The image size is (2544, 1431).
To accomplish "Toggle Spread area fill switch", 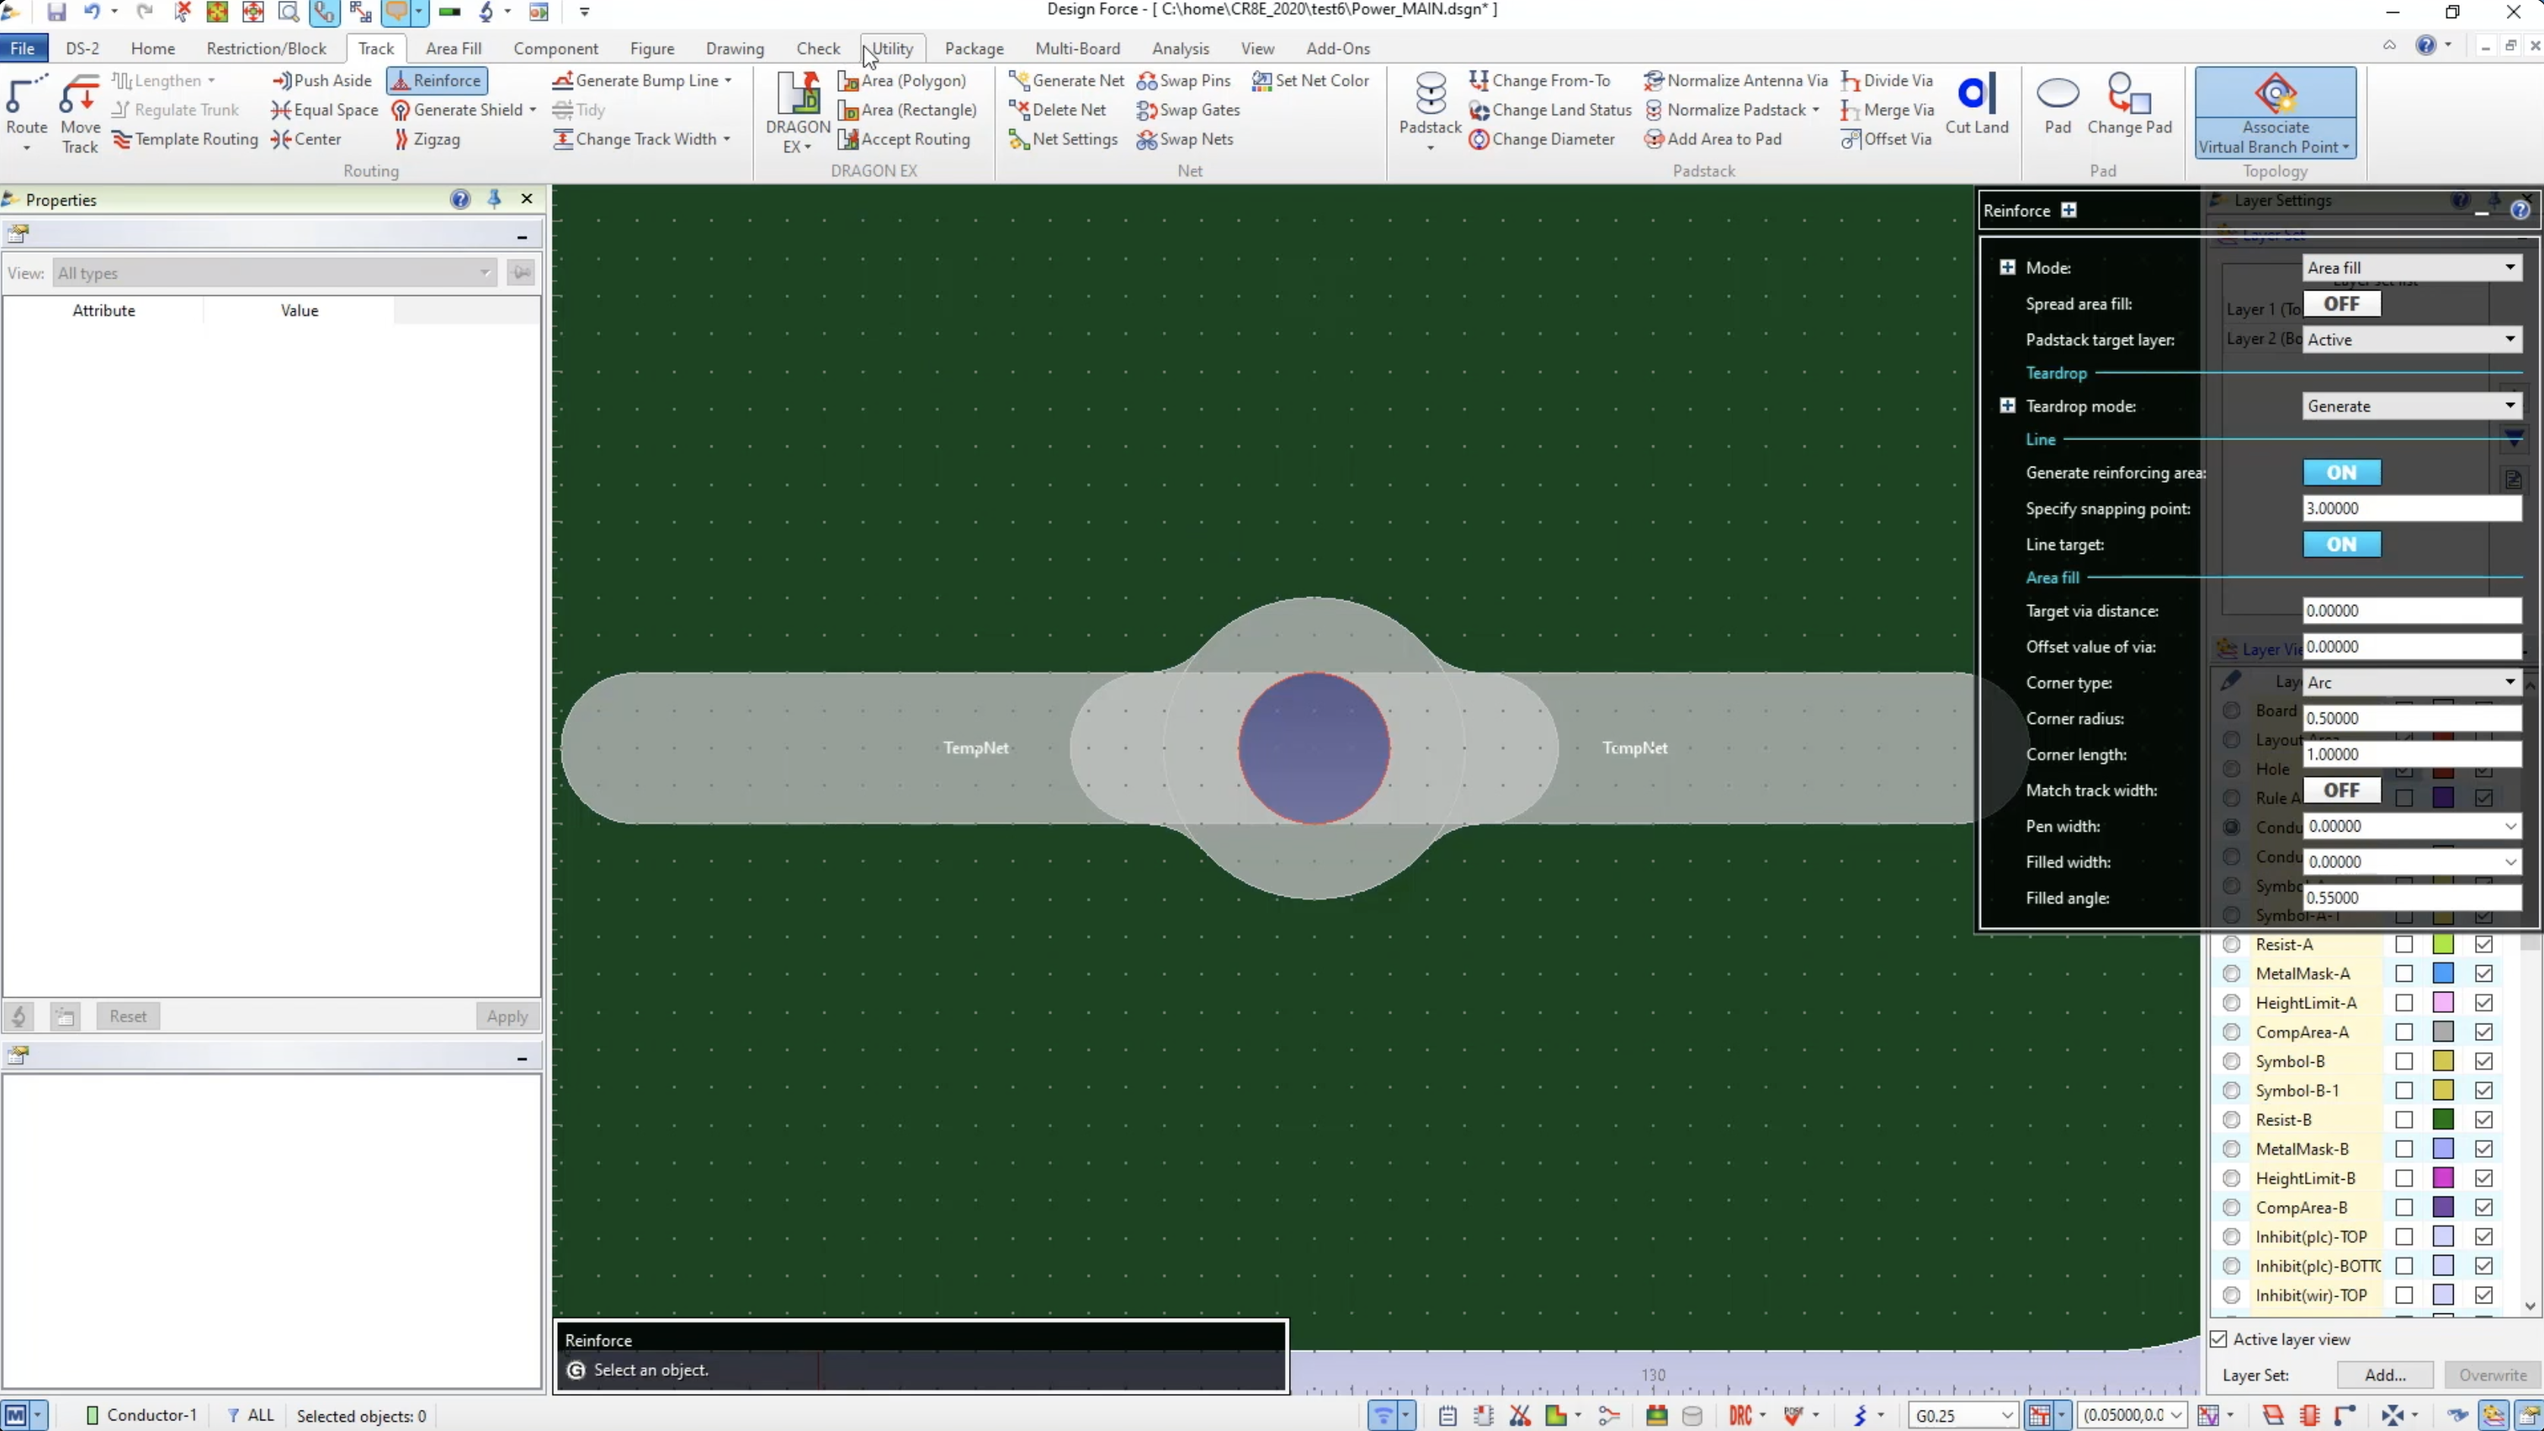I will tap(2341, 304).
